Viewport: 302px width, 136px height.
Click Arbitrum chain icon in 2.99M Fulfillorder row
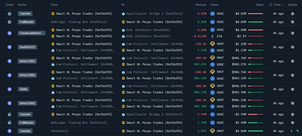(10, 123)
